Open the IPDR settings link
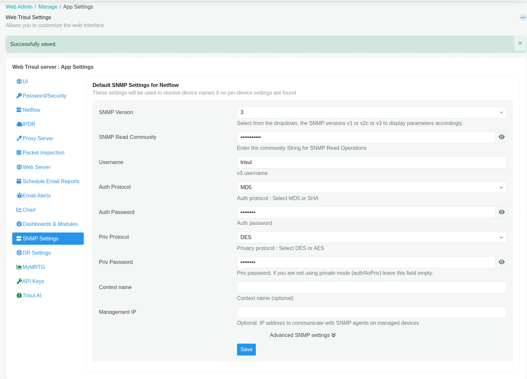 (48, 124)
